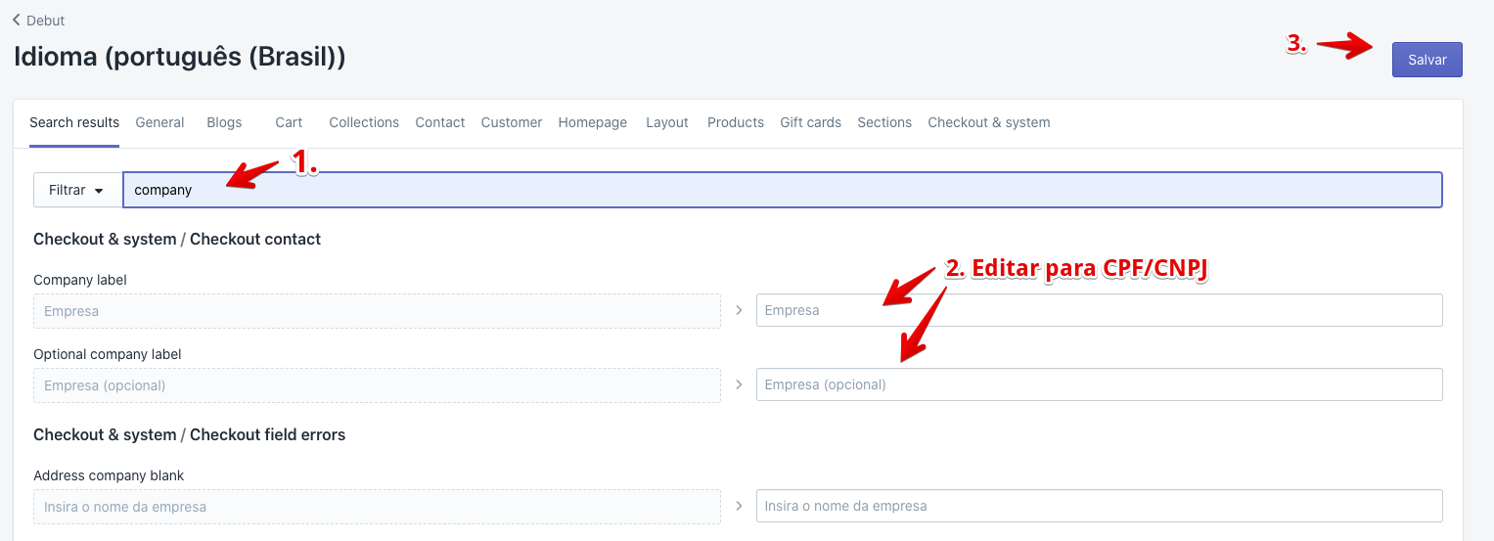Switch to the Checkout & system tab

pos(988,122)
